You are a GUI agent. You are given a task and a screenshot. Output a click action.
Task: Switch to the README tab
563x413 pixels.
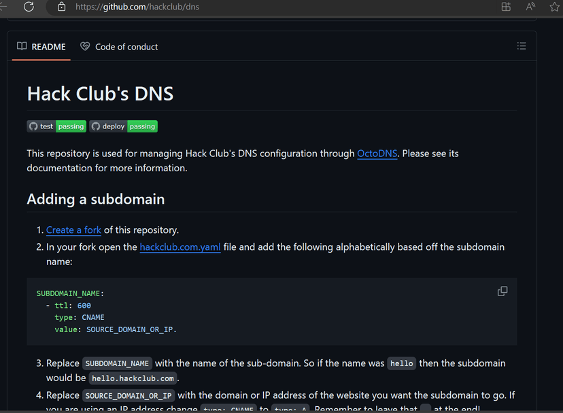pos(41,47)
